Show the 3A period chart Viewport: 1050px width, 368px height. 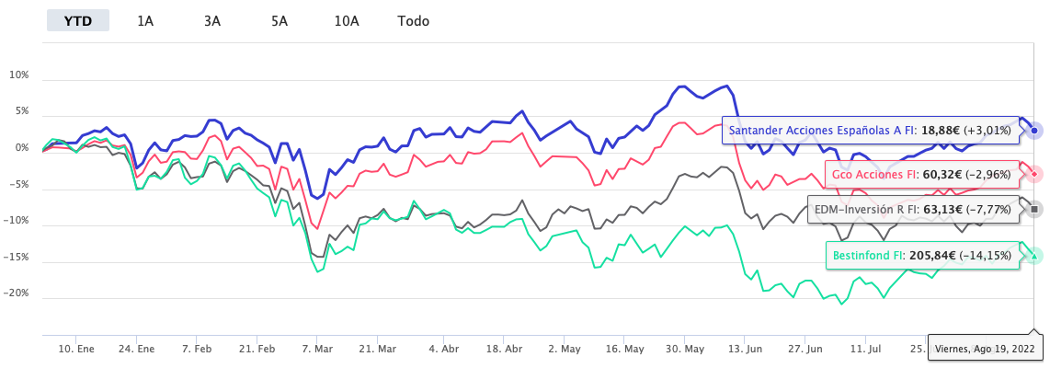212,20
